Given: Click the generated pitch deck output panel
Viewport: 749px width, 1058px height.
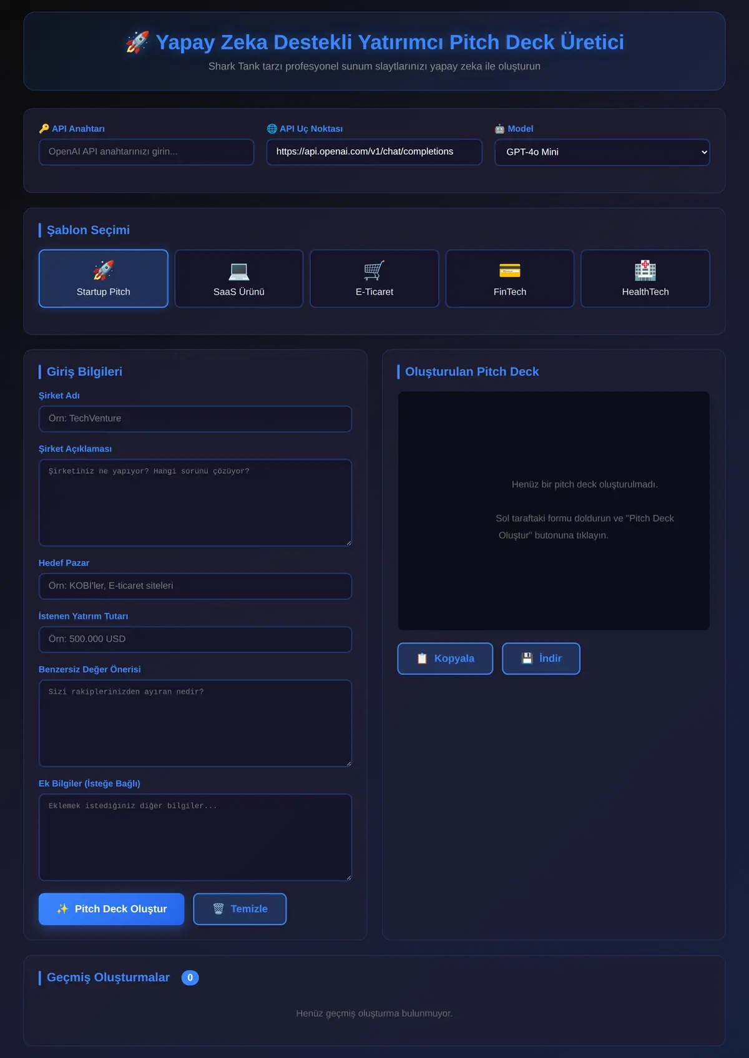Looking at the screenshot, I should (554, 511).
